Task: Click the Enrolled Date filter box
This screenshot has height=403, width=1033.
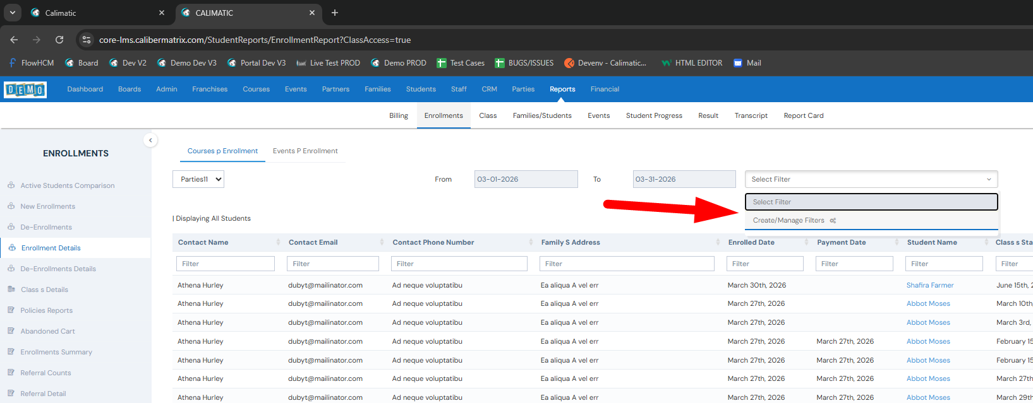Action: (765, 264)
